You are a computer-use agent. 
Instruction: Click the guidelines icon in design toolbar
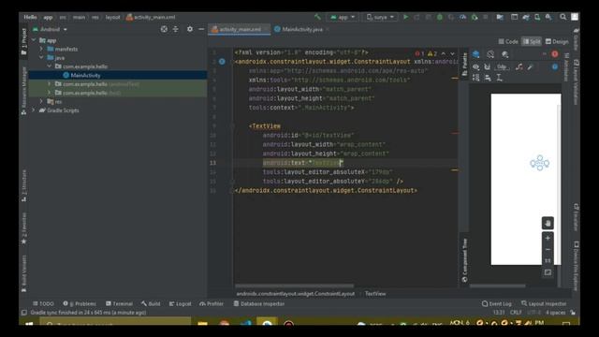click(499, 78)
